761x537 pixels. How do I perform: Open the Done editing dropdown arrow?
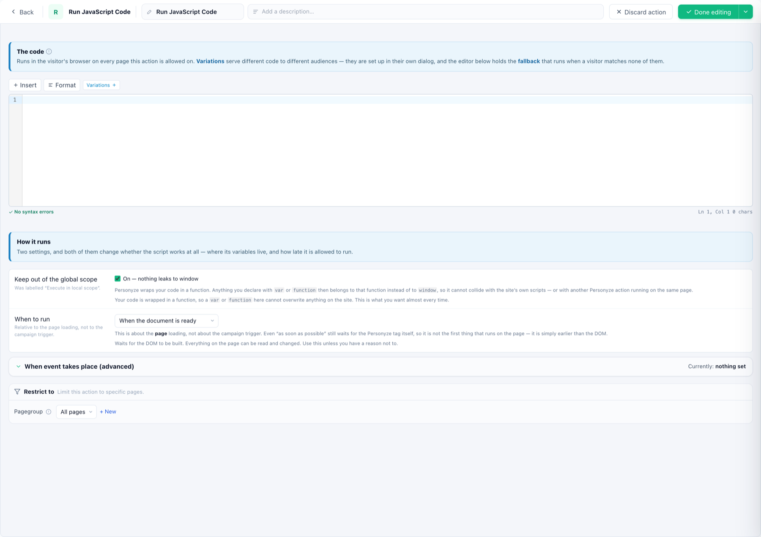(x=745, y=12)
